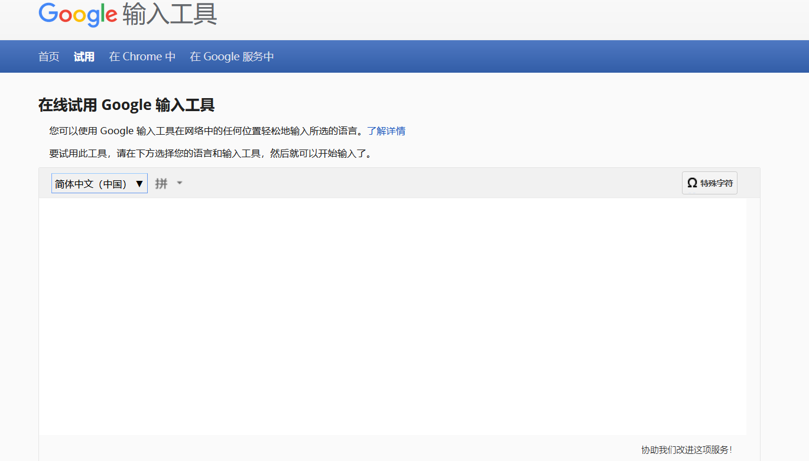Image resolution: width=809 pixels, height=461 pixels.
Task: Follow the 了解详情 link
Action: coord(386,131)
